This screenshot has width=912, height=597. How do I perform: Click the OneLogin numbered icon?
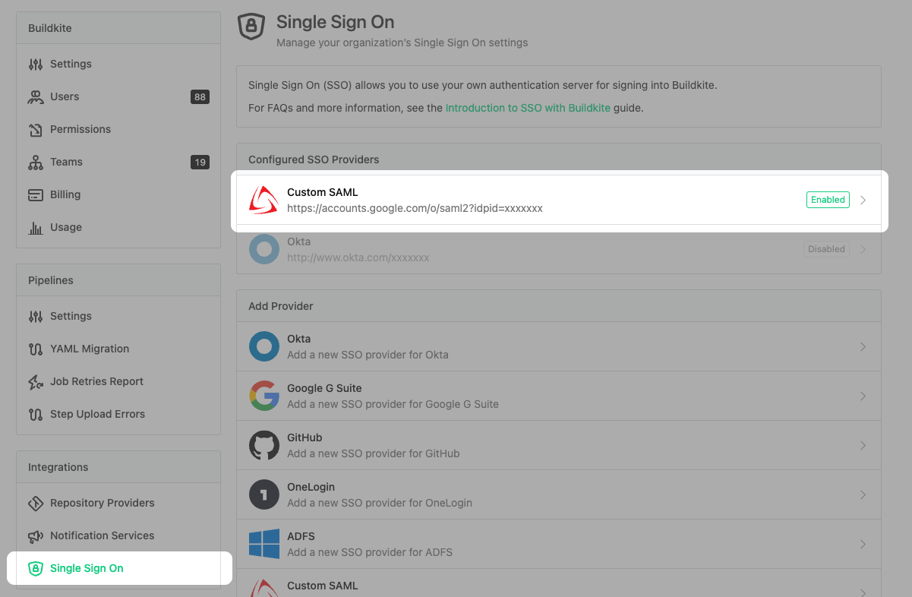[263, 494]
